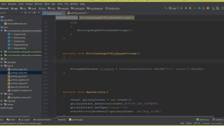Viewport: 224px width, 126px height.
Task: Open the Terminal tool window
Action: (60, 120)
